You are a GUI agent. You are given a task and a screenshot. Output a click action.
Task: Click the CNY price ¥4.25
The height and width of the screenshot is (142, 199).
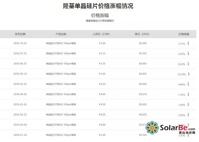click(102, 84)
